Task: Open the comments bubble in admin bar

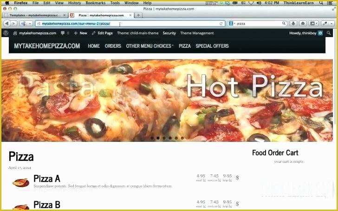Action: tap(65, 33)
